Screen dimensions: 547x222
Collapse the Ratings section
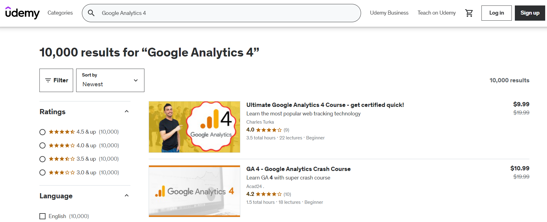pyautogui.click(x=127, y=111)
